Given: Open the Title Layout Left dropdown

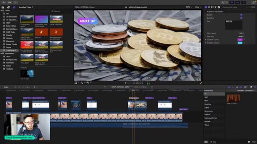Looking at the screenshot, I should coord(242,33).
